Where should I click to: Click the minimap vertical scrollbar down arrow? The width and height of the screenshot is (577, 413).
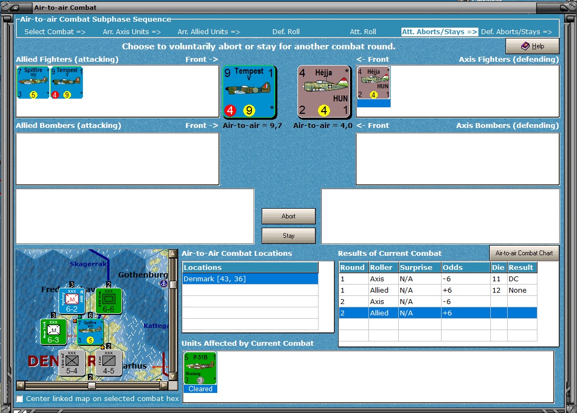(173, 376)
